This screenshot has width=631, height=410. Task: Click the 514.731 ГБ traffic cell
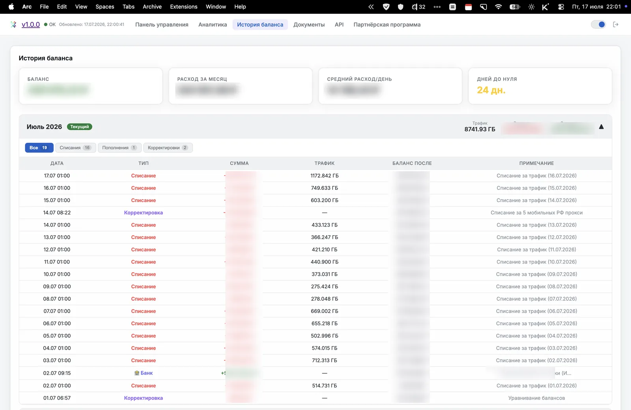[325, 386]
